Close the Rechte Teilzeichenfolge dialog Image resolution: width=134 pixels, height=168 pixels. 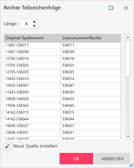pyautogui.click(x=126, y=8)
